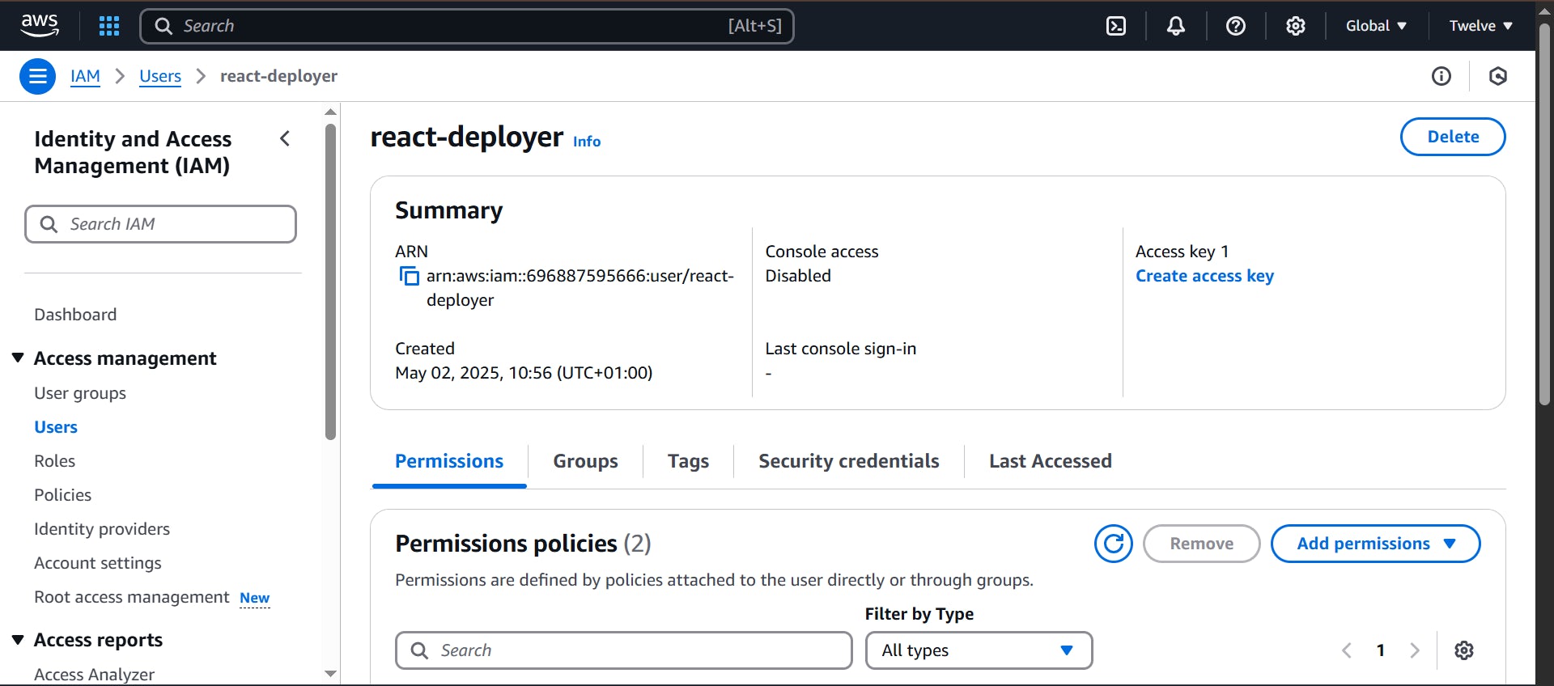Open the AWS services grid menu
This screenshot has height=686, width=1554.
[109, 26]
